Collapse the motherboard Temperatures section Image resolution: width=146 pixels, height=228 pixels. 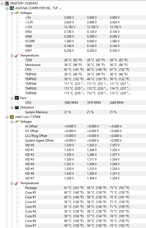12,56
